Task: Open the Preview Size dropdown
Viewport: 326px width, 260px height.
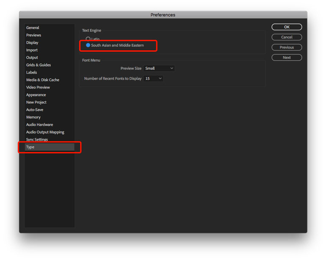Action: (159, 68)
